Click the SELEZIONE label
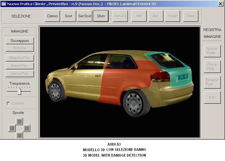The width and height of the screenshot is (225, 161). [21, 16]
